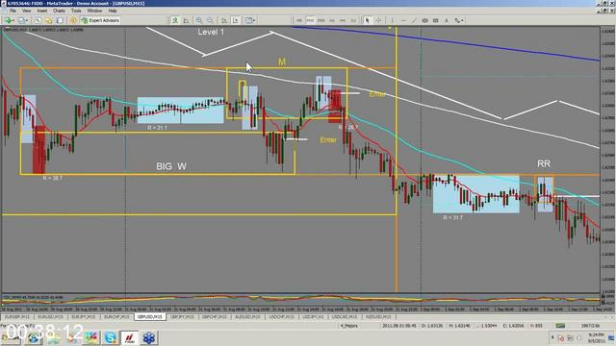This screenshot has width=616, height=346.
Task: Toggle the Expert Advisors button
Action: 100,20
